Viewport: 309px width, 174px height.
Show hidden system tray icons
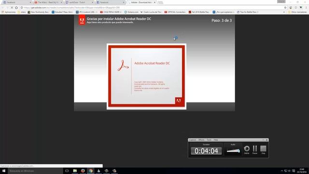click(x=282, y=171)
